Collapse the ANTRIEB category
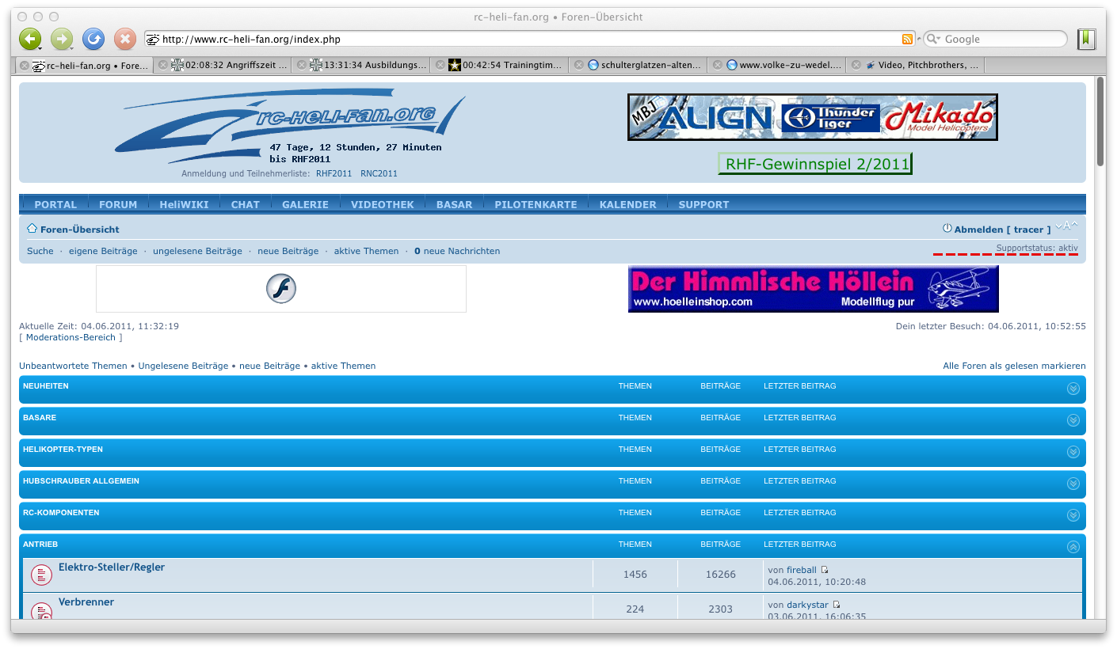1117x649 pixels. tap(1073, 547)
